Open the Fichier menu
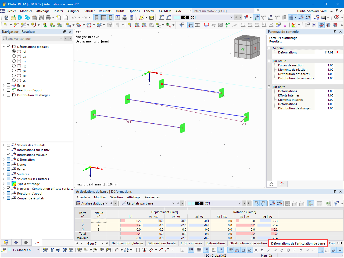Image resolution: width=344 pixels, height=258 pixels. tap(11, 11)
